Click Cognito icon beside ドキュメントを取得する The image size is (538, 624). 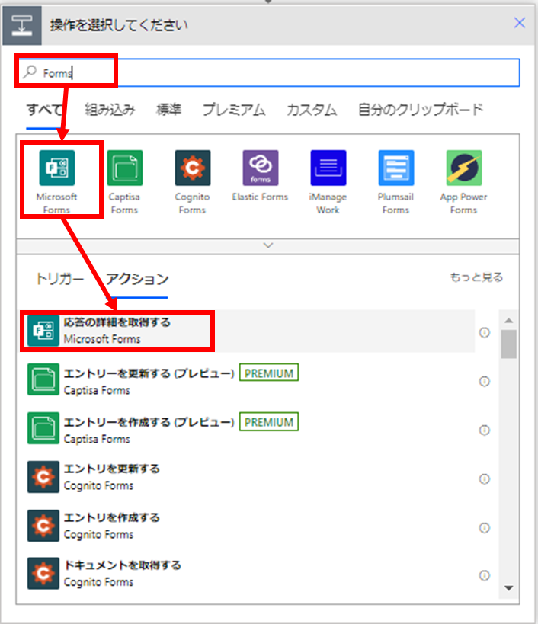(x=43, y=574)
